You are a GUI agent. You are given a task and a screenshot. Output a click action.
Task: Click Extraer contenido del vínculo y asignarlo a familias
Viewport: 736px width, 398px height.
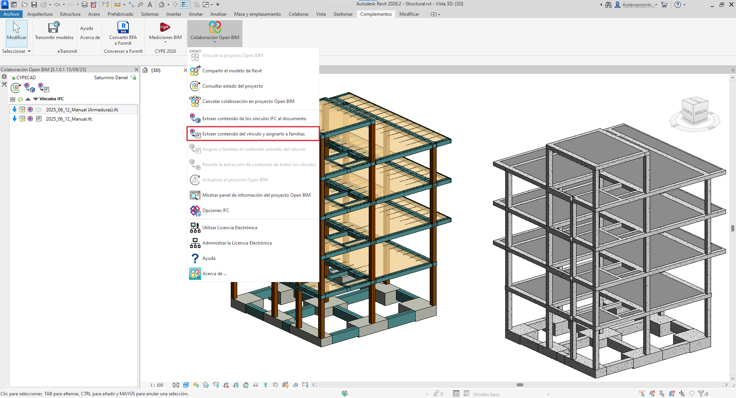[253, 134]
